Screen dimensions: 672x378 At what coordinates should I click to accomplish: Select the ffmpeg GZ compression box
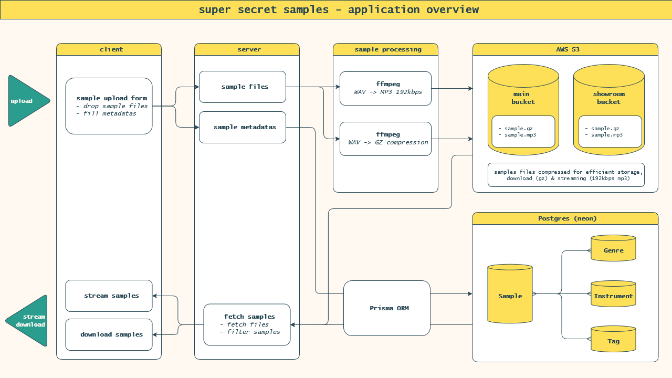[386, 139]
